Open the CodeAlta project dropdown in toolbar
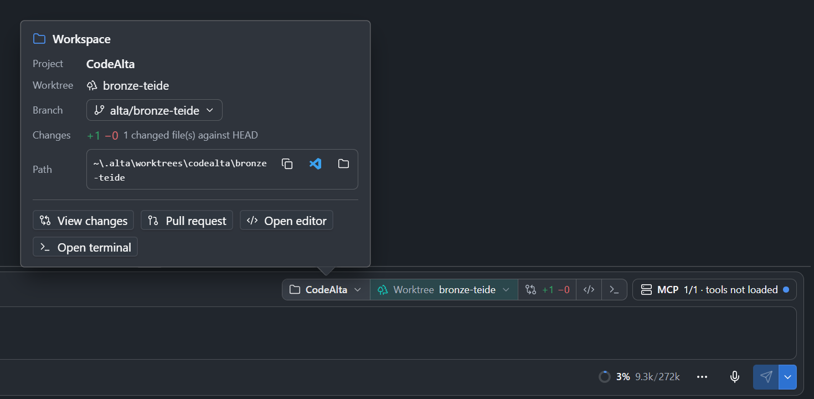 (326, 290)
